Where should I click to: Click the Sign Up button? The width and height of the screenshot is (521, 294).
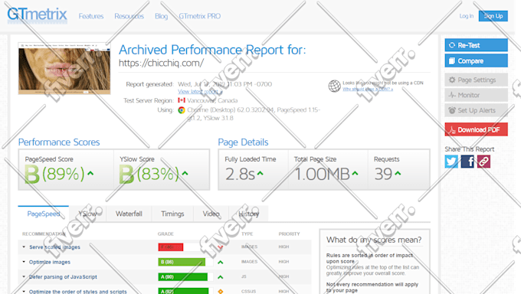pos(493,16)
